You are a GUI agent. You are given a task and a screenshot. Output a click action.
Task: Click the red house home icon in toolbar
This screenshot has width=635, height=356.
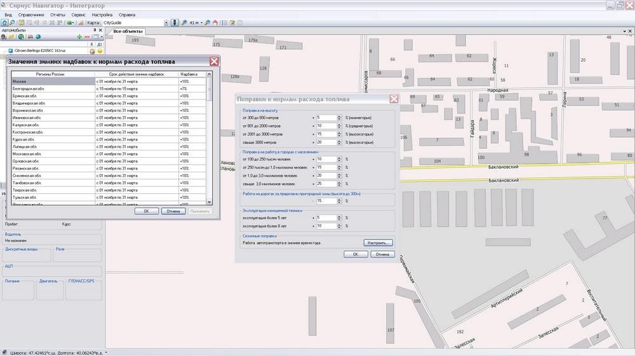point(215,22)
